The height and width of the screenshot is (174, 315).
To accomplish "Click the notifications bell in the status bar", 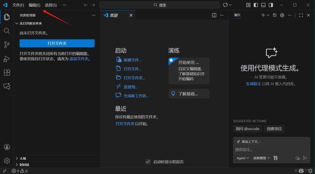I will 310,171.
